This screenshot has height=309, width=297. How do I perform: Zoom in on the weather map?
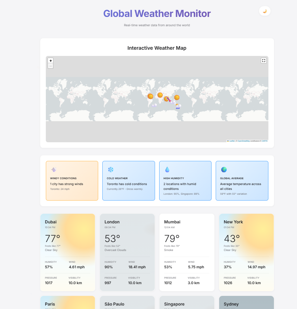click(x=51, y=60)
